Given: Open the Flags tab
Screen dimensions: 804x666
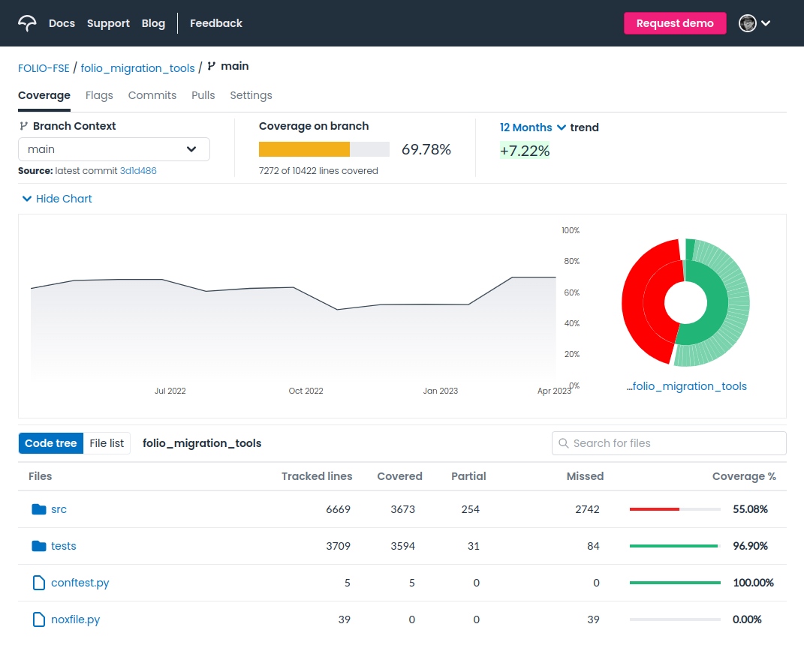Looking at the screenshot, I should click(x=99, y=95).
